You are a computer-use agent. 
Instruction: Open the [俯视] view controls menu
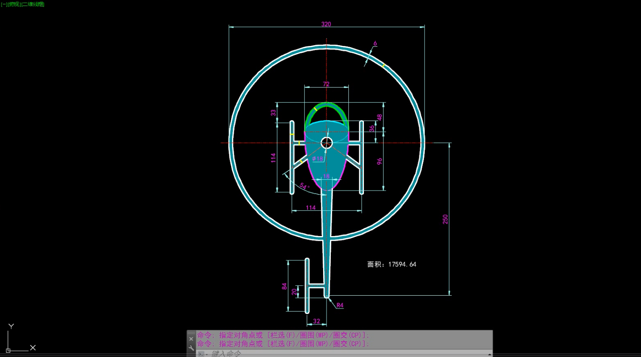coord(15,4)
